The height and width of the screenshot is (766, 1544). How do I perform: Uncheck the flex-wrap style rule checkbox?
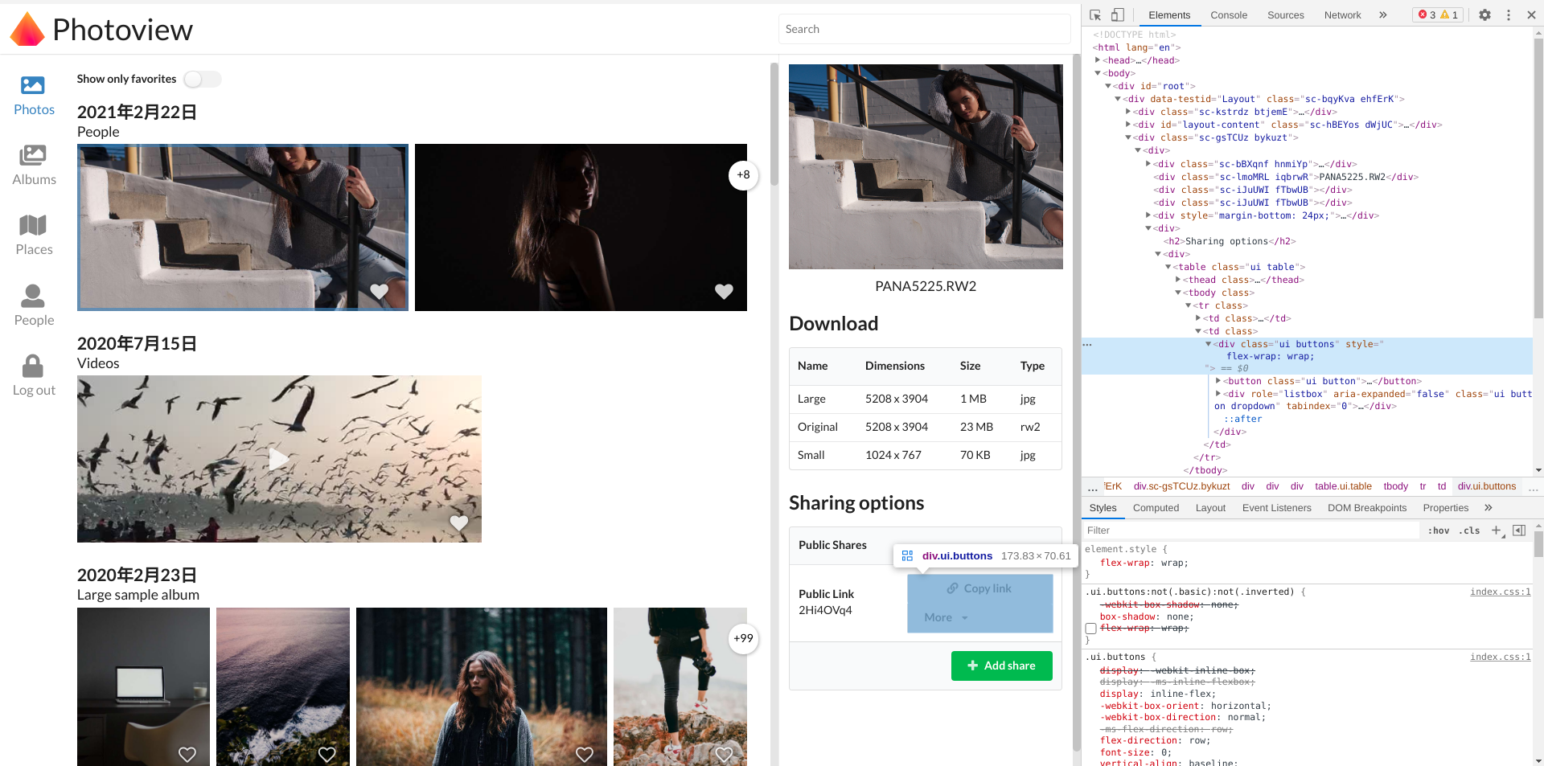(x=1090, y=629)
